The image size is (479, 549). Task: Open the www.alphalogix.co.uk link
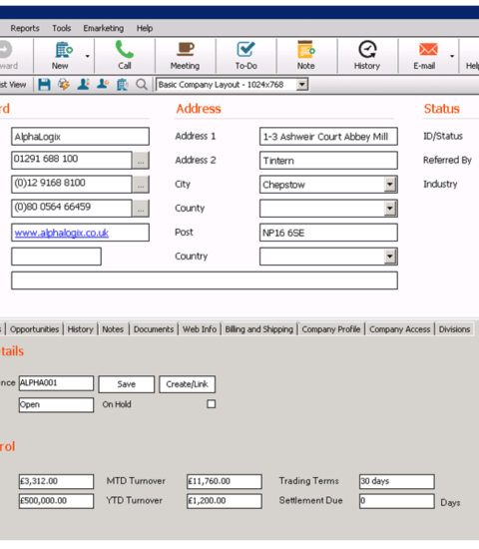pyautogui.click(x=62, y=233)
